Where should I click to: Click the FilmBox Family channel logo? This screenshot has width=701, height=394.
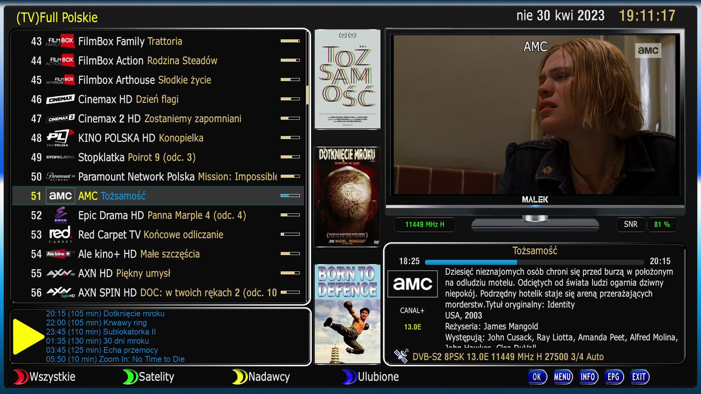pos(60,41)
